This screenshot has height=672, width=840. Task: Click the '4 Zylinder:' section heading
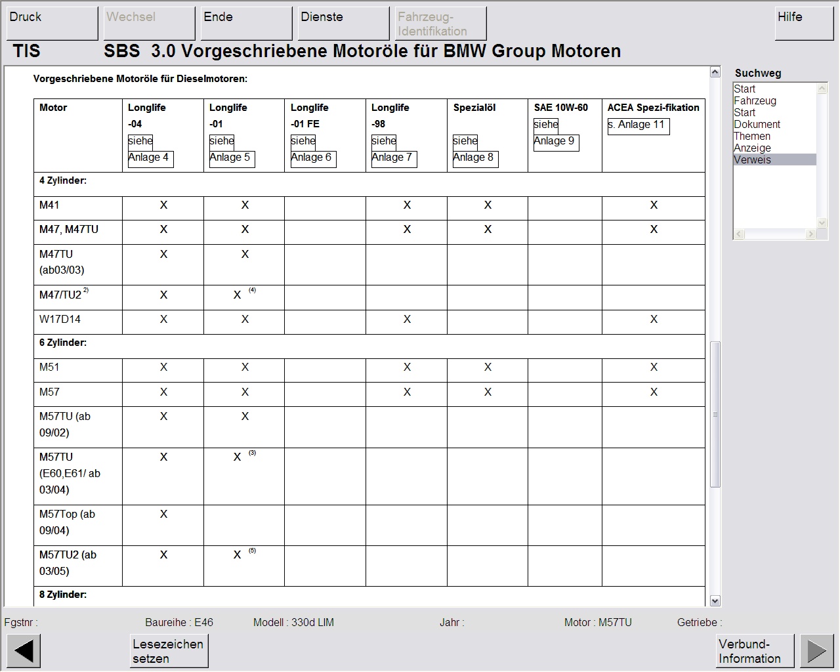coord(63,180)
